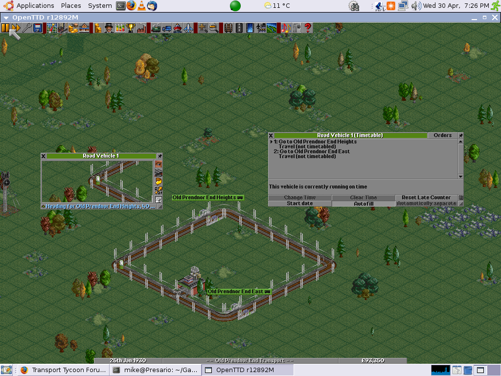The height and width of the screenshot is (376, 501).
Task: Open game options via the wrench icon
Action: pyautogui.click(x=27, y=28)
